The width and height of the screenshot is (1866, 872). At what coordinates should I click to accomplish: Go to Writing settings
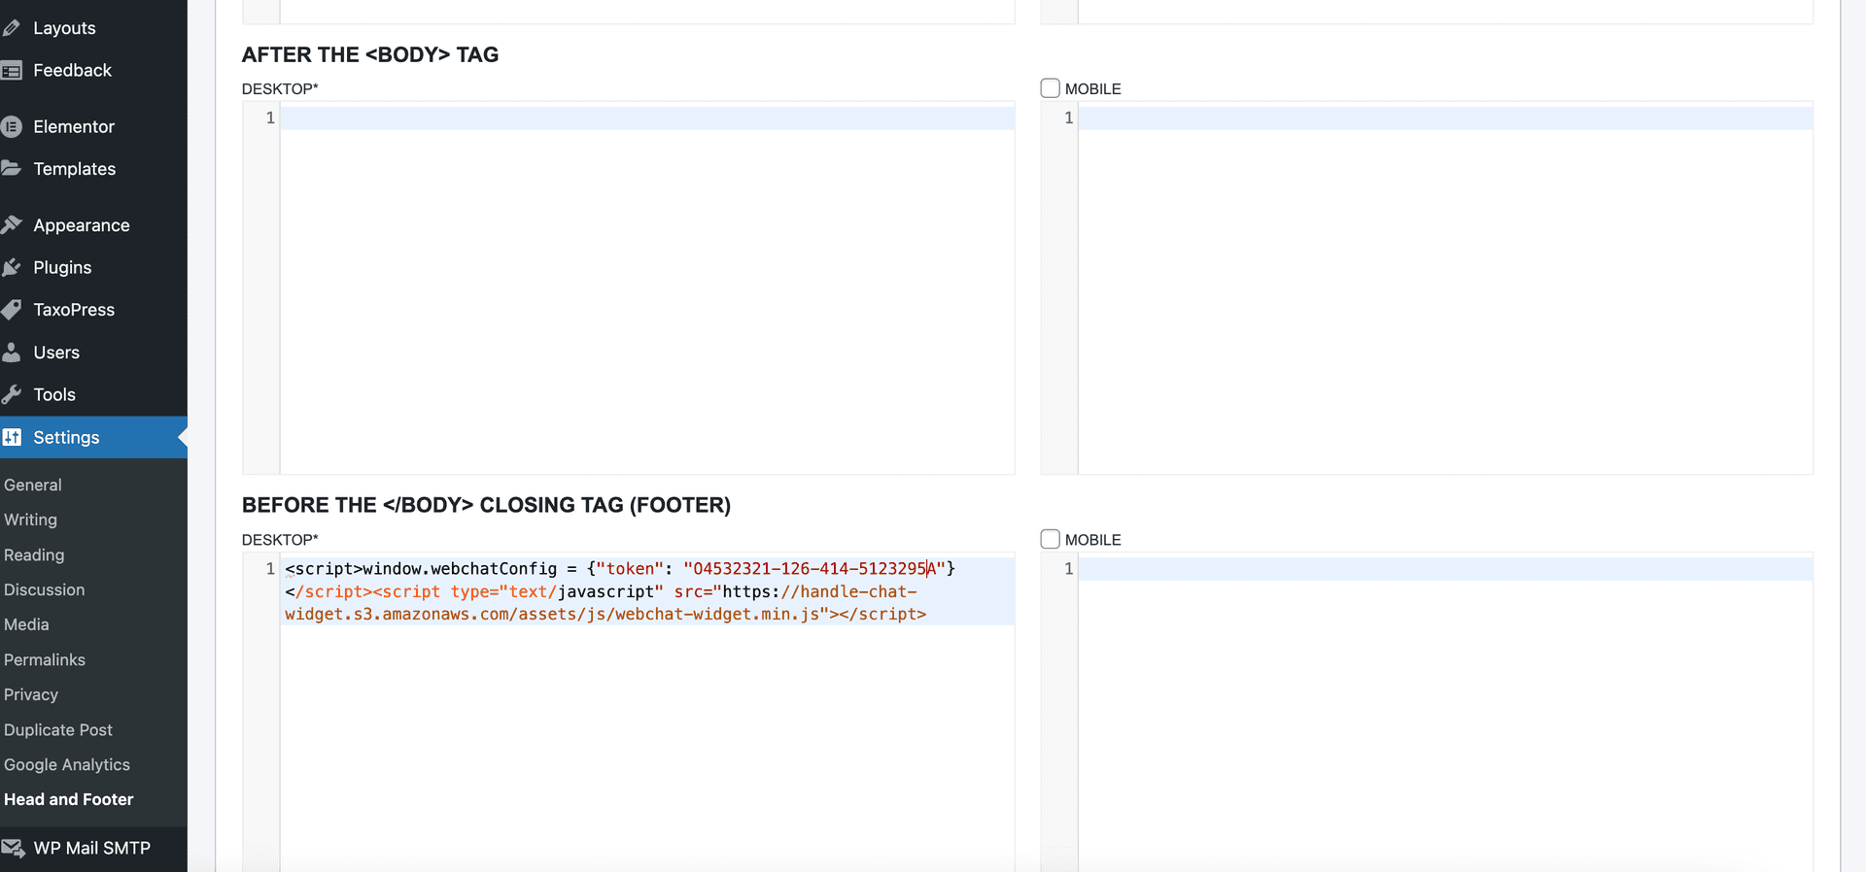coord(30,520)
